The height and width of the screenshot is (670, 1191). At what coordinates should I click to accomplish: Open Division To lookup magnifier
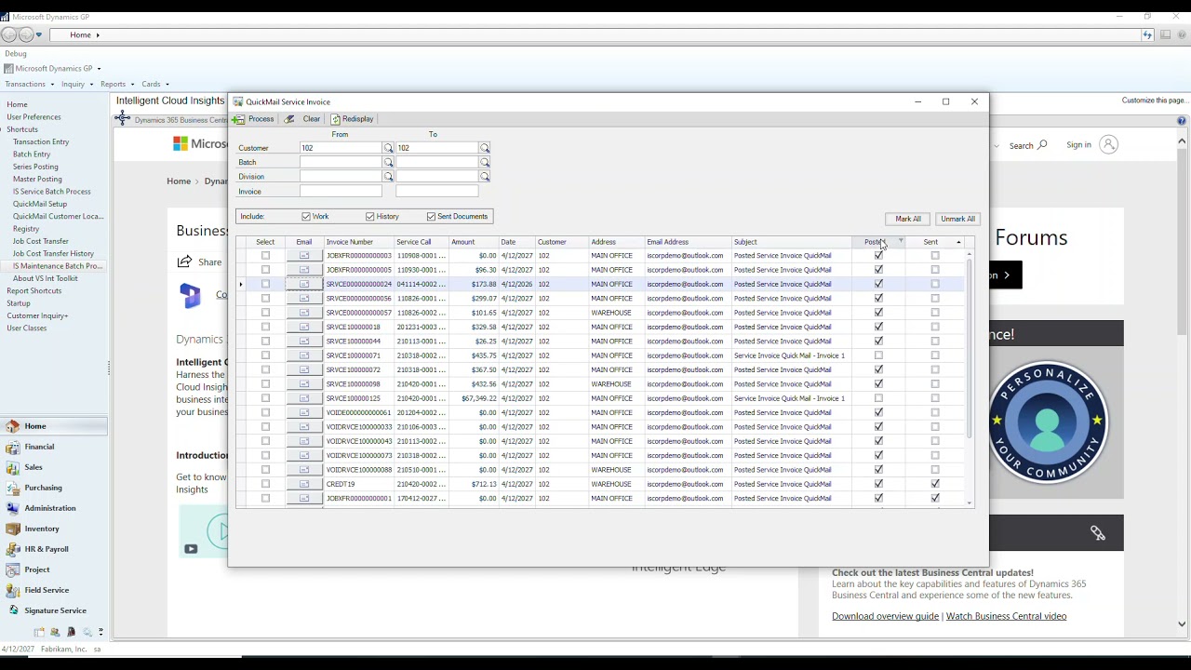(x=485, y=177)
